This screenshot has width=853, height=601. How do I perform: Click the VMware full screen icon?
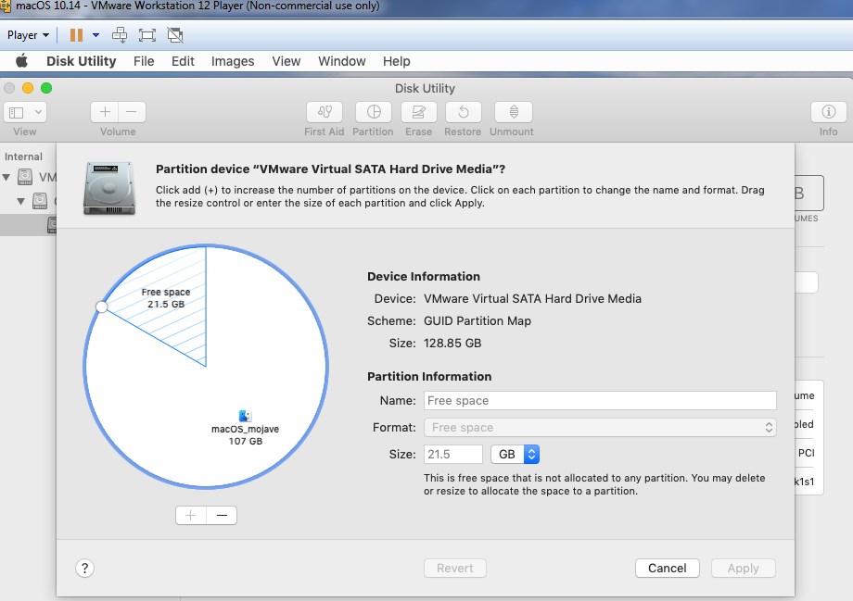coord(146,35)
